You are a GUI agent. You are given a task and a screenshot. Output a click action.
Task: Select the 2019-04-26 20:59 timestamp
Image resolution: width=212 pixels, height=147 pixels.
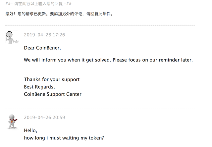pyautogui.click(x=44, y=118)
